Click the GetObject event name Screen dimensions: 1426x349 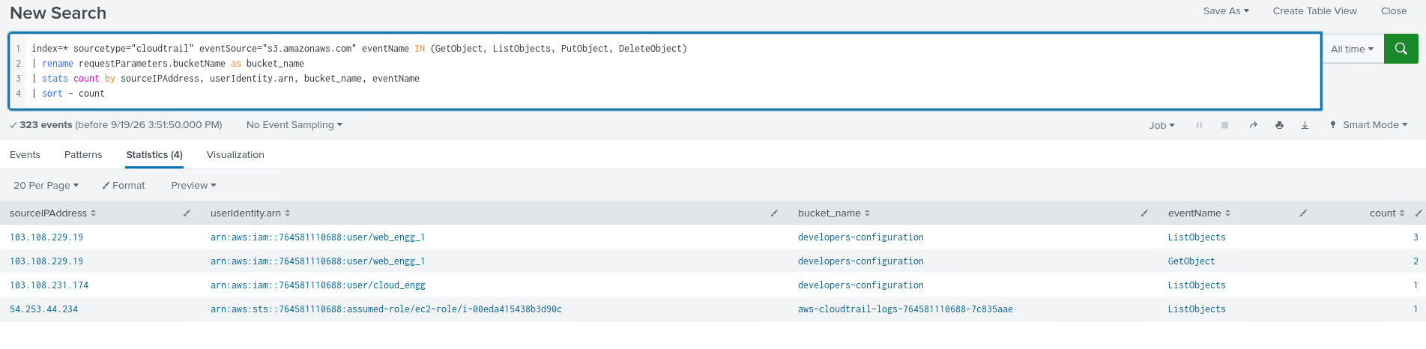tap(1191, 261)
